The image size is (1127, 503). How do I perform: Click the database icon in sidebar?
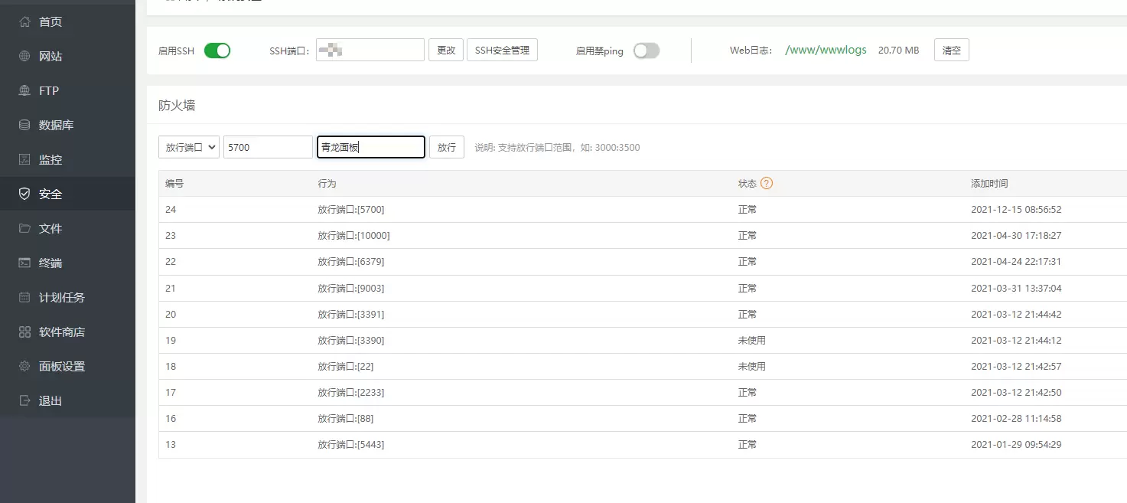[24, 125]
